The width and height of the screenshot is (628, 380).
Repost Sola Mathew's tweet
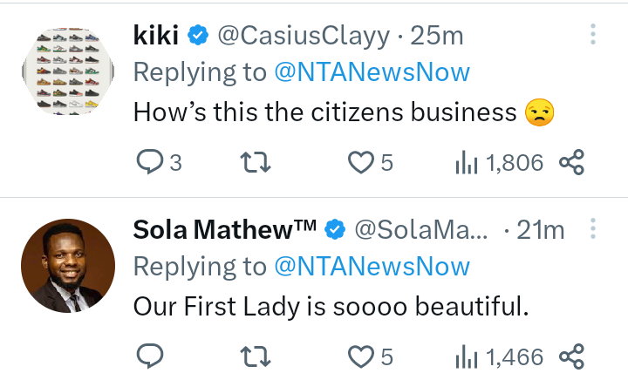point(256,356)
